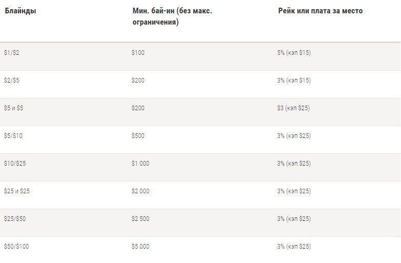
Task: Select the $50/$100 blinds cell
Action: 16,247
